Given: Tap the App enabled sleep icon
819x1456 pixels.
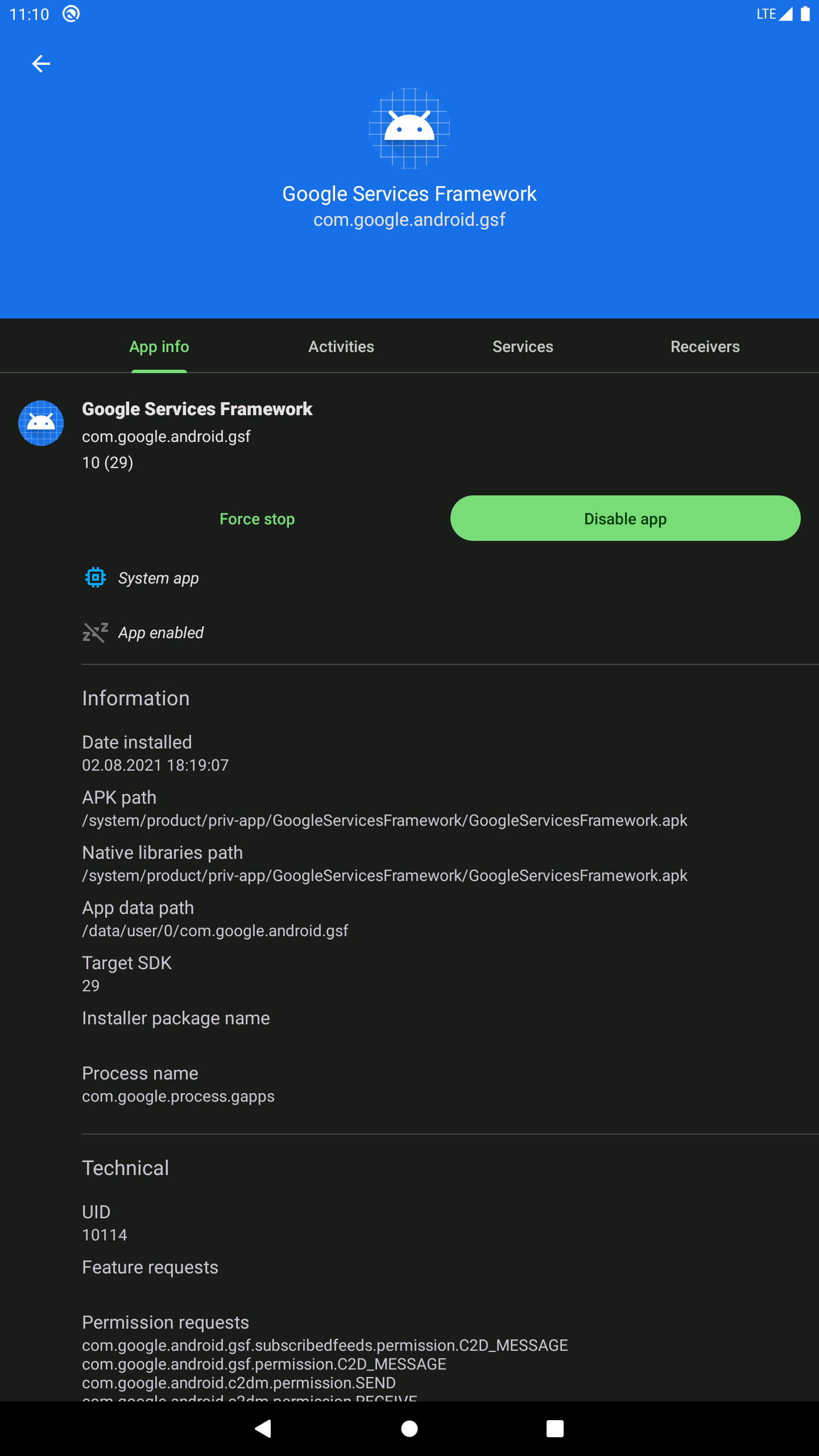Looking at the screenshot, I should tap(96, 632).
